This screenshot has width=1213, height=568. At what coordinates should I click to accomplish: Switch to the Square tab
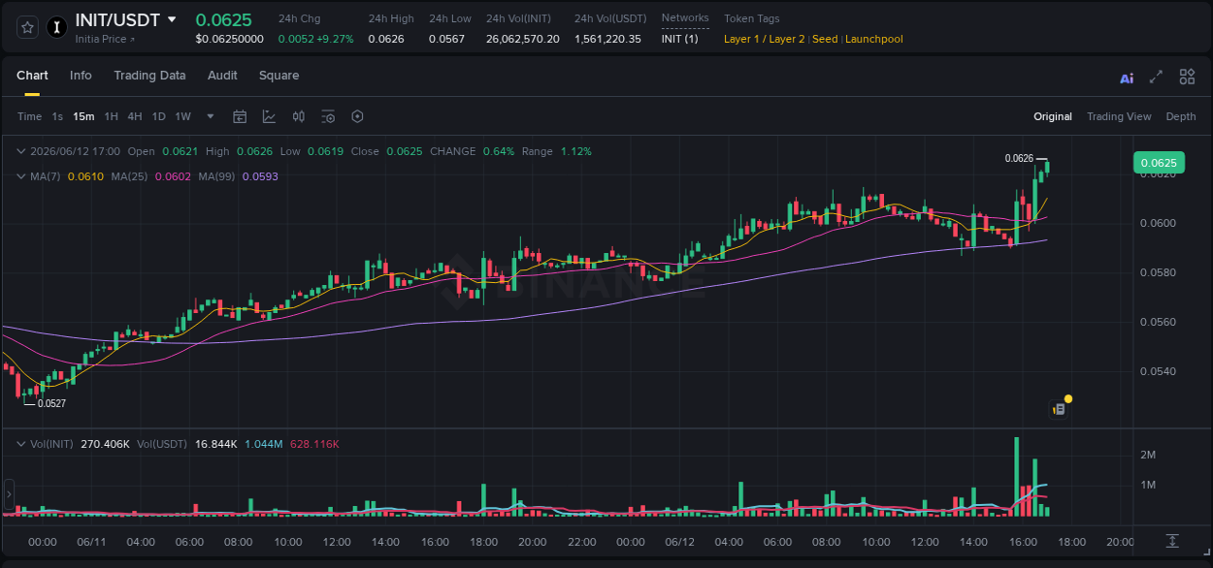(279, 76)
